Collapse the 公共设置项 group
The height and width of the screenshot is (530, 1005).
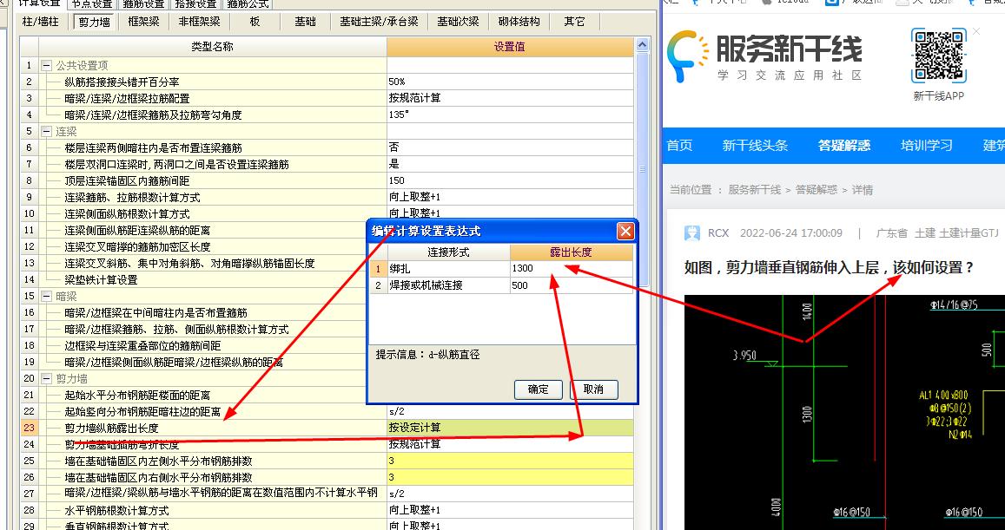click(x=46, y=65)
